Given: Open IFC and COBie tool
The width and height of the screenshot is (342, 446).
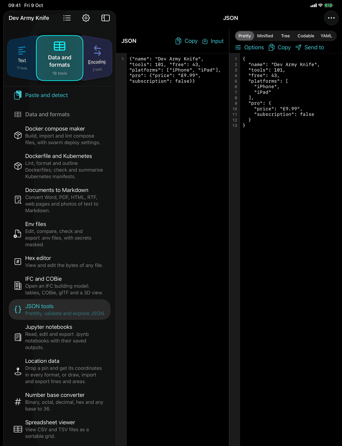Looking at the screenshot, I should pos(60,285).
